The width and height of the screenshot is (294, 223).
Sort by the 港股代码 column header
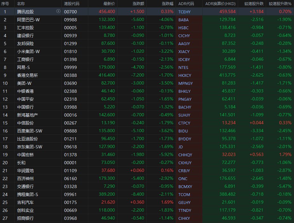pos(72,3)
